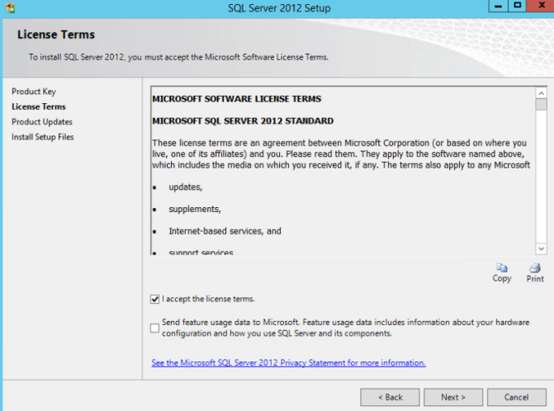This screenshot has width=554, height=411.
Task: Enable Send feature usage data to Microsoft
Action: pos(154,328)
